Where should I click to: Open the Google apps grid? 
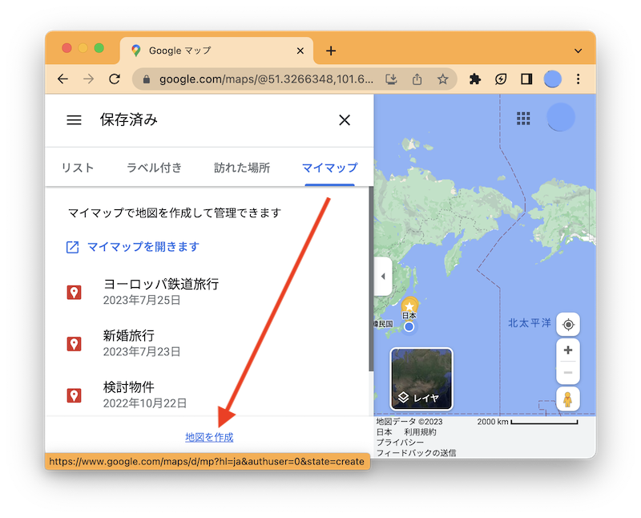click(523, 118)
